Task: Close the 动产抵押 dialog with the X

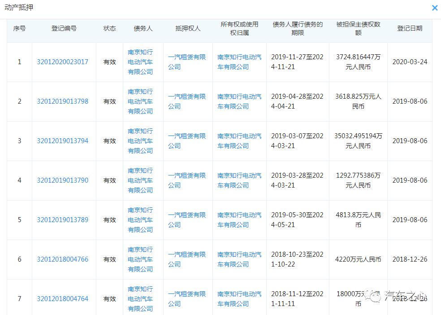Action: click(x=435, y=8)
